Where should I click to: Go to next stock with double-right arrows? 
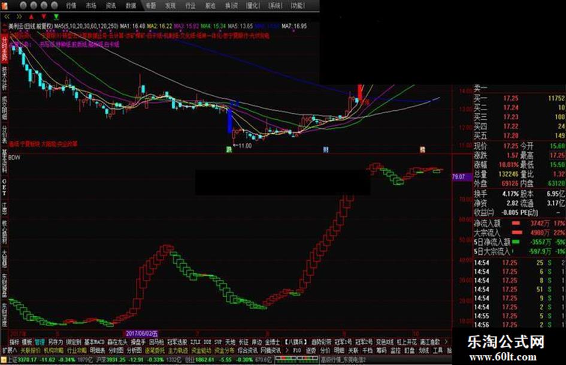point(19,17)
